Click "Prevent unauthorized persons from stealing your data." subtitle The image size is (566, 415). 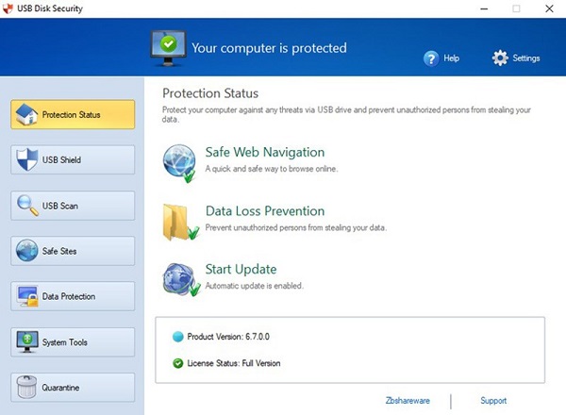[296, 227]
